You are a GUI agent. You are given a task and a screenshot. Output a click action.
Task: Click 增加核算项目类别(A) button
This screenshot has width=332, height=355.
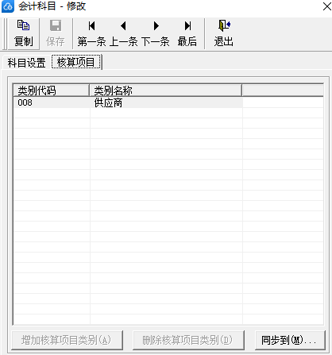[68, 340]
